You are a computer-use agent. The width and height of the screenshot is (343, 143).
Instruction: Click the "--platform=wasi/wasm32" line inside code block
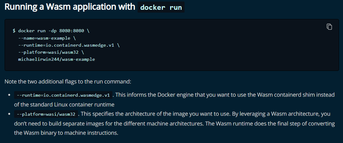pos(51,52)
